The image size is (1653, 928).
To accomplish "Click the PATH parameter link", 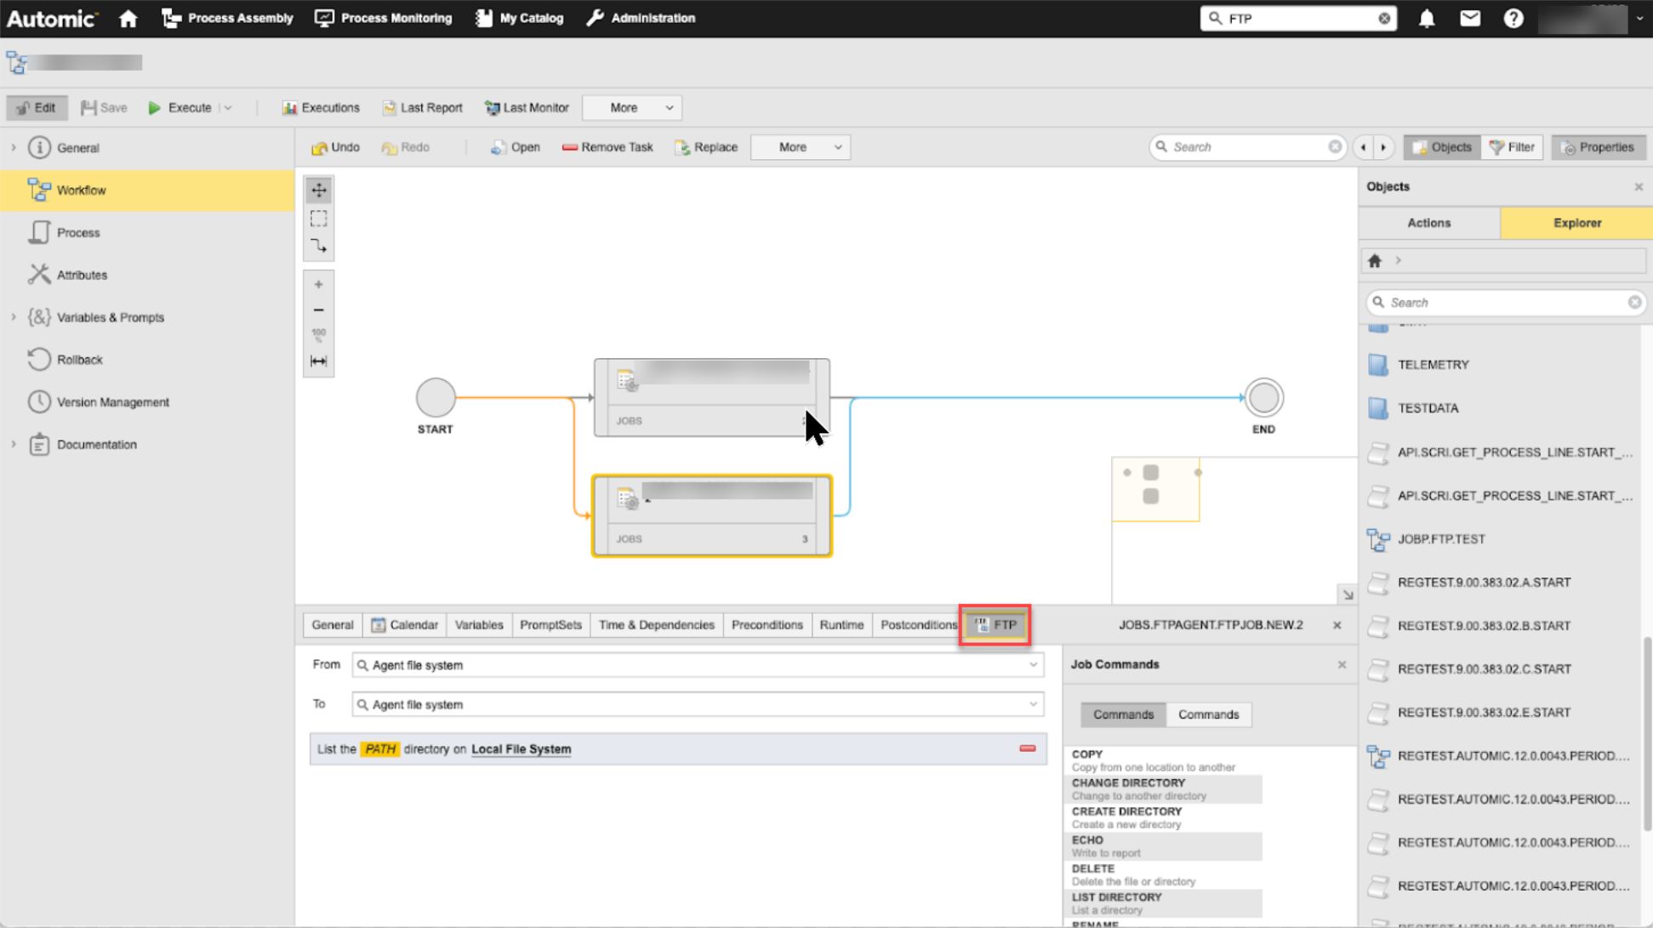I will [x=380, y=749].
